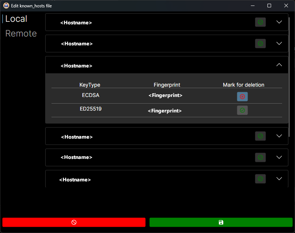This screenshot has width=295, height=233.
Task: Minimize the Edit known_hosts file window
Action: point(253,6)
